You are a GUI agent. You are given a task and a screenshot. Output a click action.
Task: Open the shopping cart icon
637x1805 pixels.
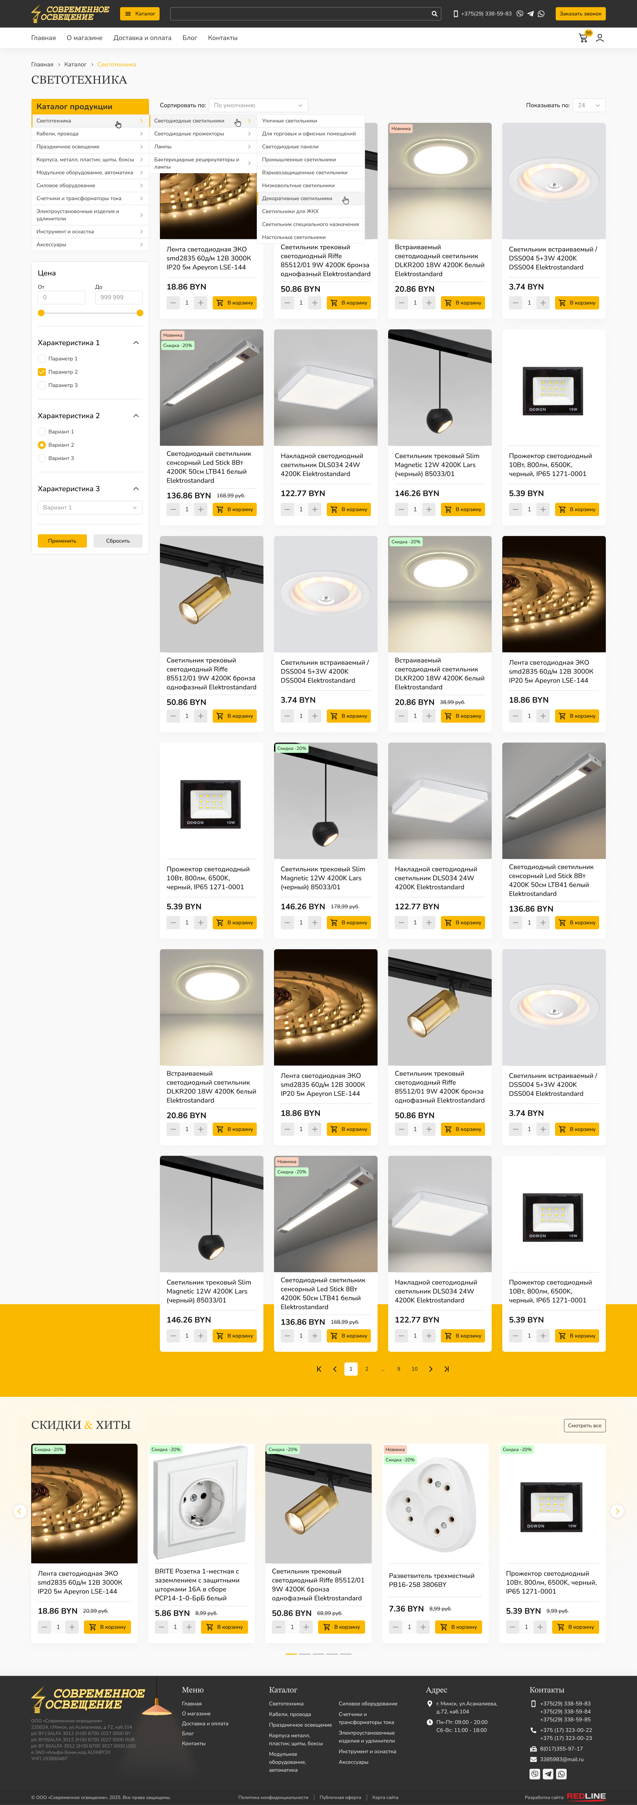pyautogui.click(x=583, y=38)
